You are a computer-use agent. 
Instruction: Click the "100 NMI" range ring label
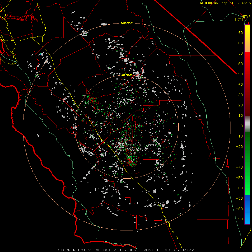tap(127, 23)
